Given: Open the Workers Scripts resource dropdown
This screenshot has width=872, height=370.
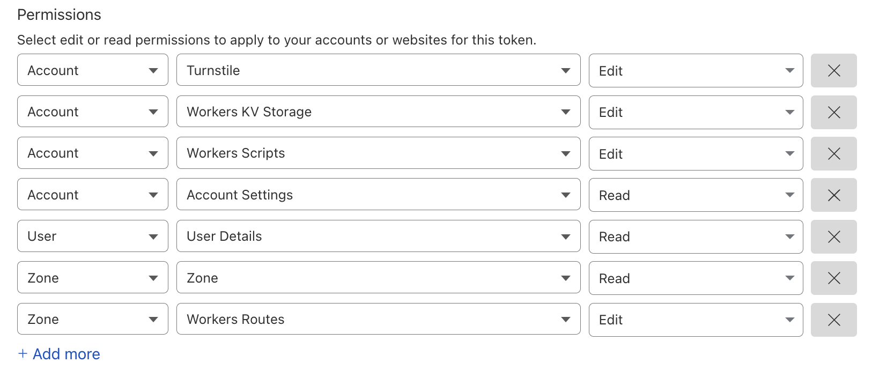Looking at the screenshot, I should (378, 153).
